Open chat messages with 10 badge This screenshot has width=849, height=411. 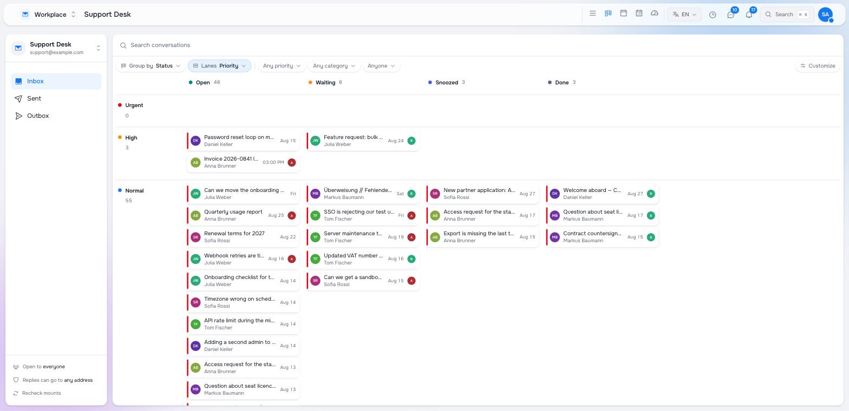731,15
